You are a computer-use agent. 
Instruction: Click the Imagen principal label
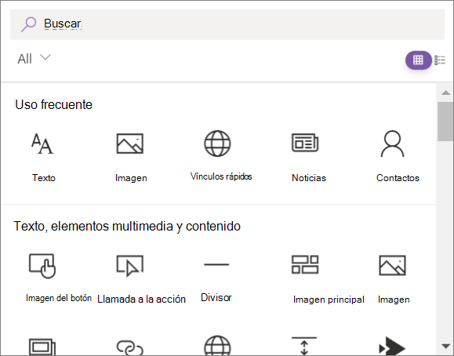pos(329,300)
